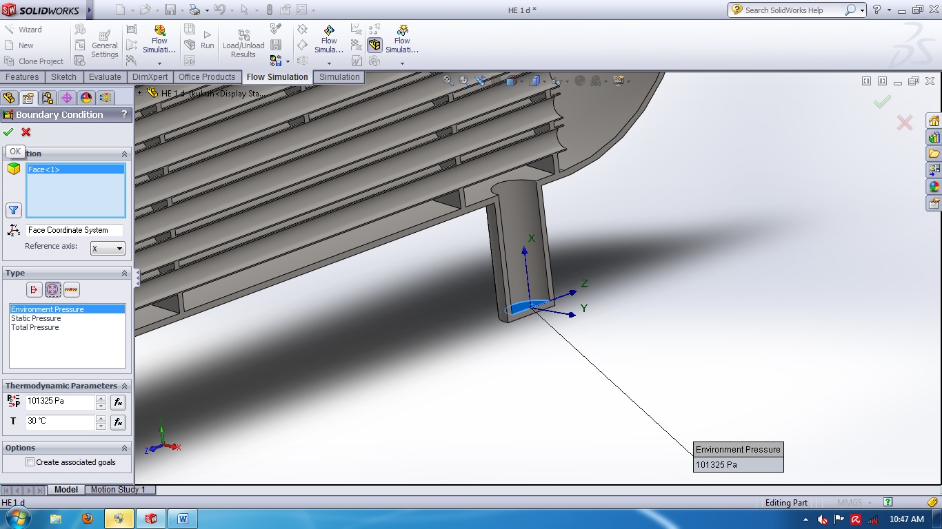Select Environment Pressure in type list
This screenshot has width=942, height=529.
pyautogui.click(x=68, y=309)
